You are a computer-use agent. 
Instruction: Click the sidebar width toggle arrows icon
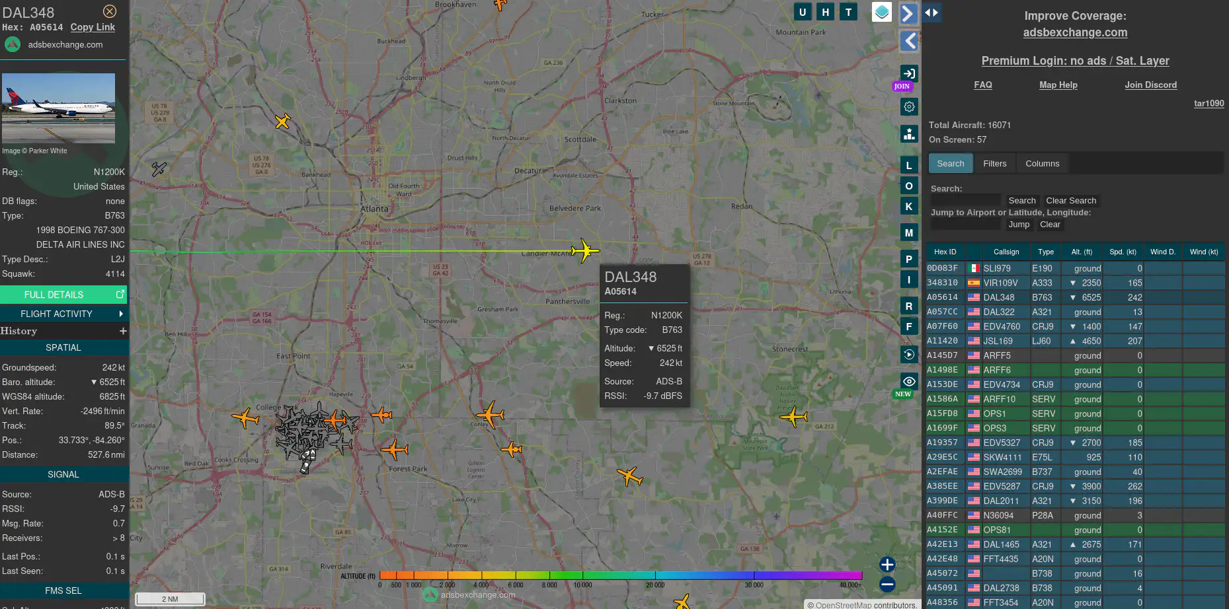931,12
